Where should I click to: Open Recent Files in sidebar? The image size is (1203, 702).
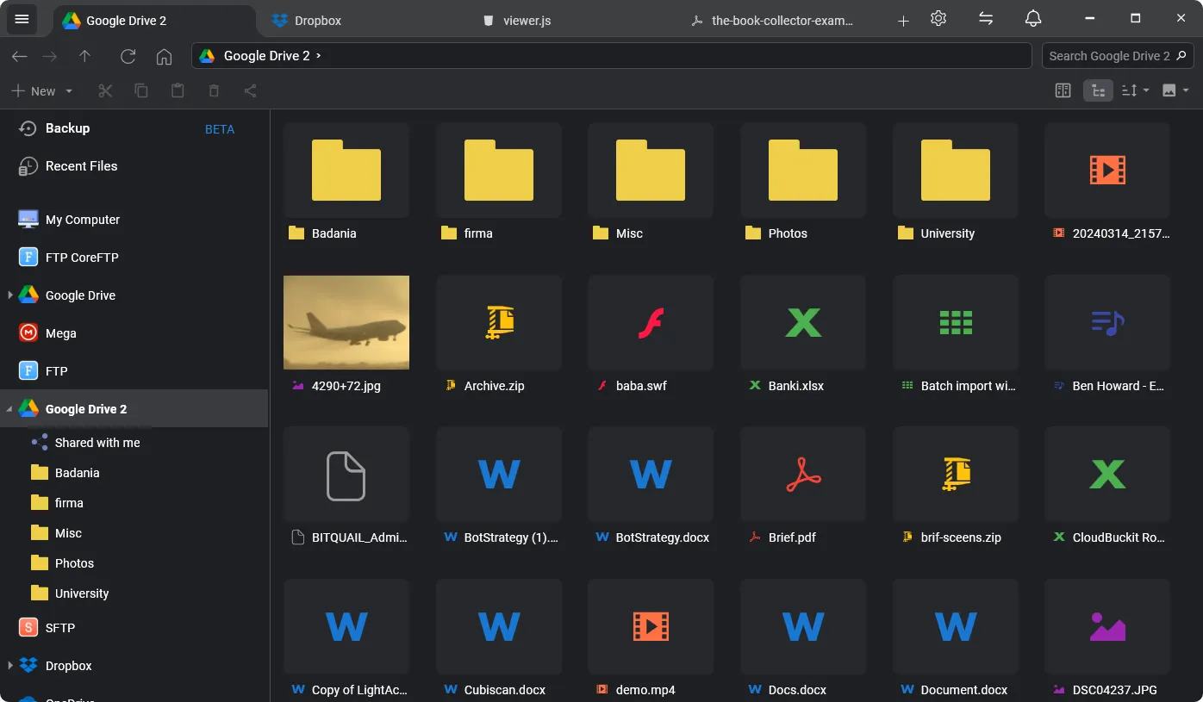pyautogui.click(x=81, y=166)
